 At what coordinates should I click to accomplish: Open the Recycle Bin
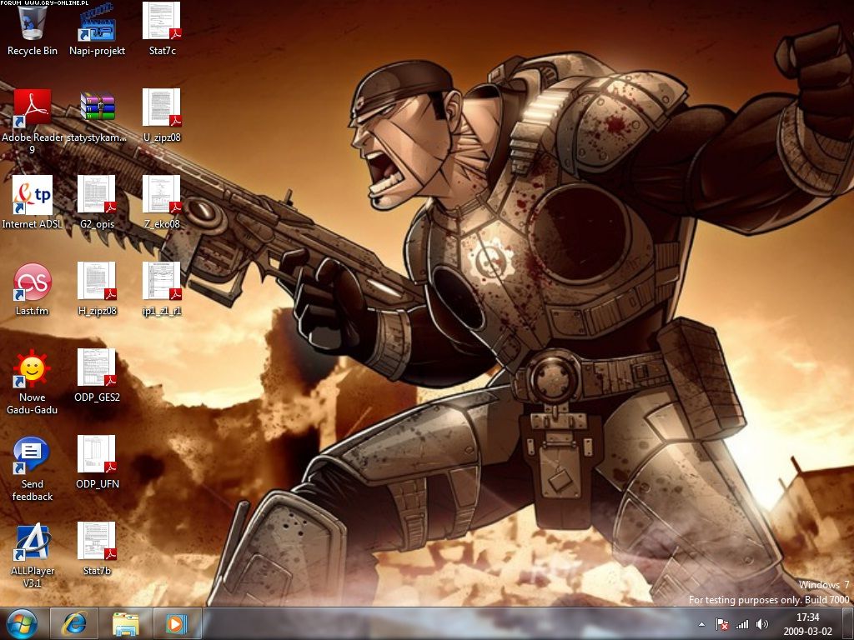(x=33, y=22)
